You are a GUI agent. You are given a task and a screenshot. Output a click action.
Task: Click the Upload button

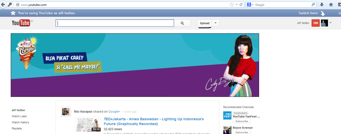pos(205,23)
